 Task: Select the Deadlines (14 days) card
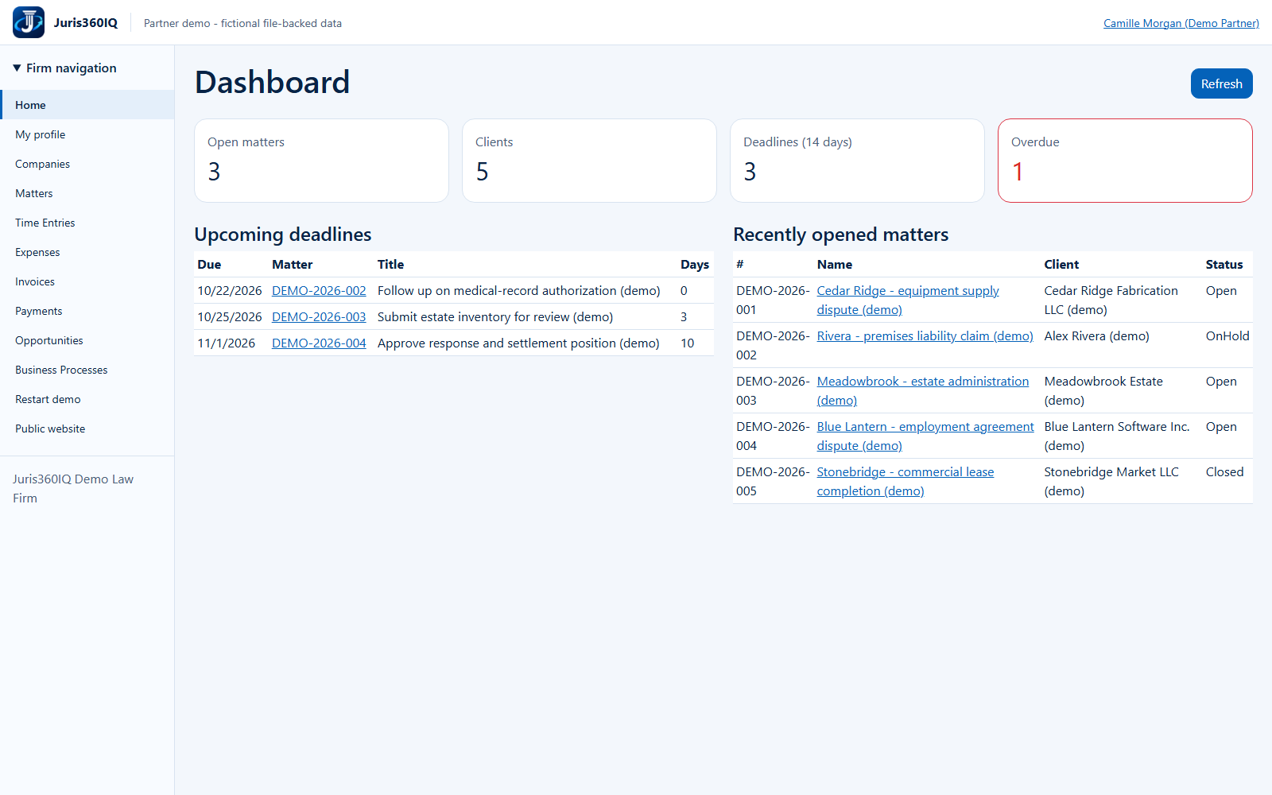click(x=857, y=161)
